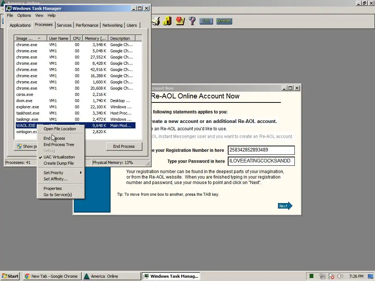Open the Task Manager Help menu
375x281 pixels.
click(51, 15)
